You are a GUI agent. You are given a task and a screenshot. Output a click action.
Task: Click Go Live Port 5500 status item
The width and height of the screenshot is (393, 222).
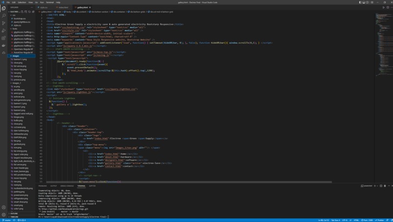(x=367, y=220)
